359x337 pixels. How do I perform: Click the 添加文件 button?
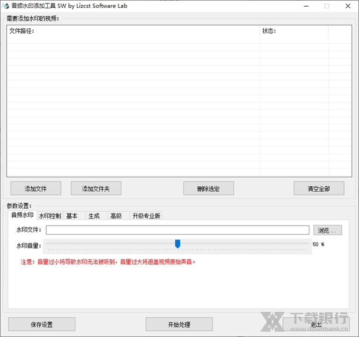(36, 189)
